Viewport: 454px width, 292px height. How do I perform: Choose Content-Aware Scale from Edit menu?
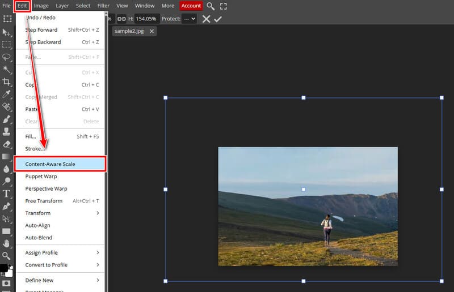[60, 164]
